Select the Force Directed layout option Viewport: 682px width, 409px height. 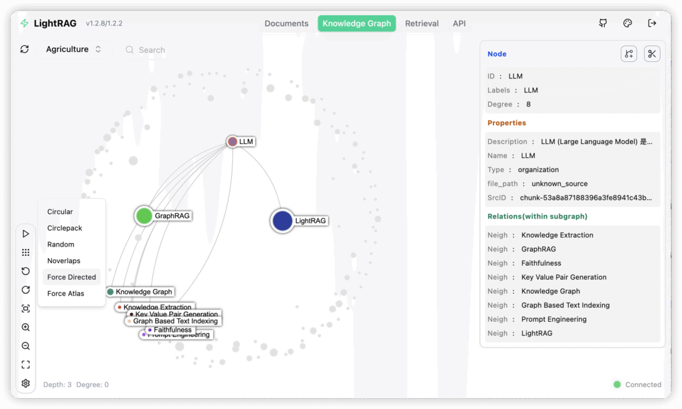(x=71, y=277)
